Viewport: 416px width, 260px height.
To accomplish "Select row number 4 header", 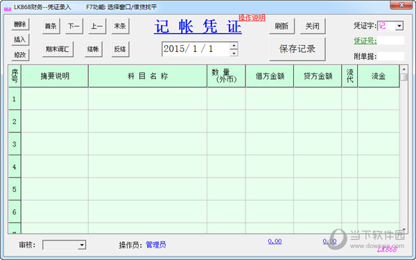I will (x=15, y=166).
